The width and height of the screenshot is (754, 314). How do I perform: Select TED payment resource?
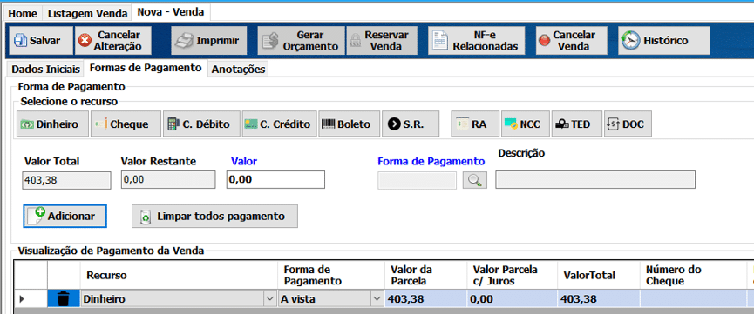[576, 124]
